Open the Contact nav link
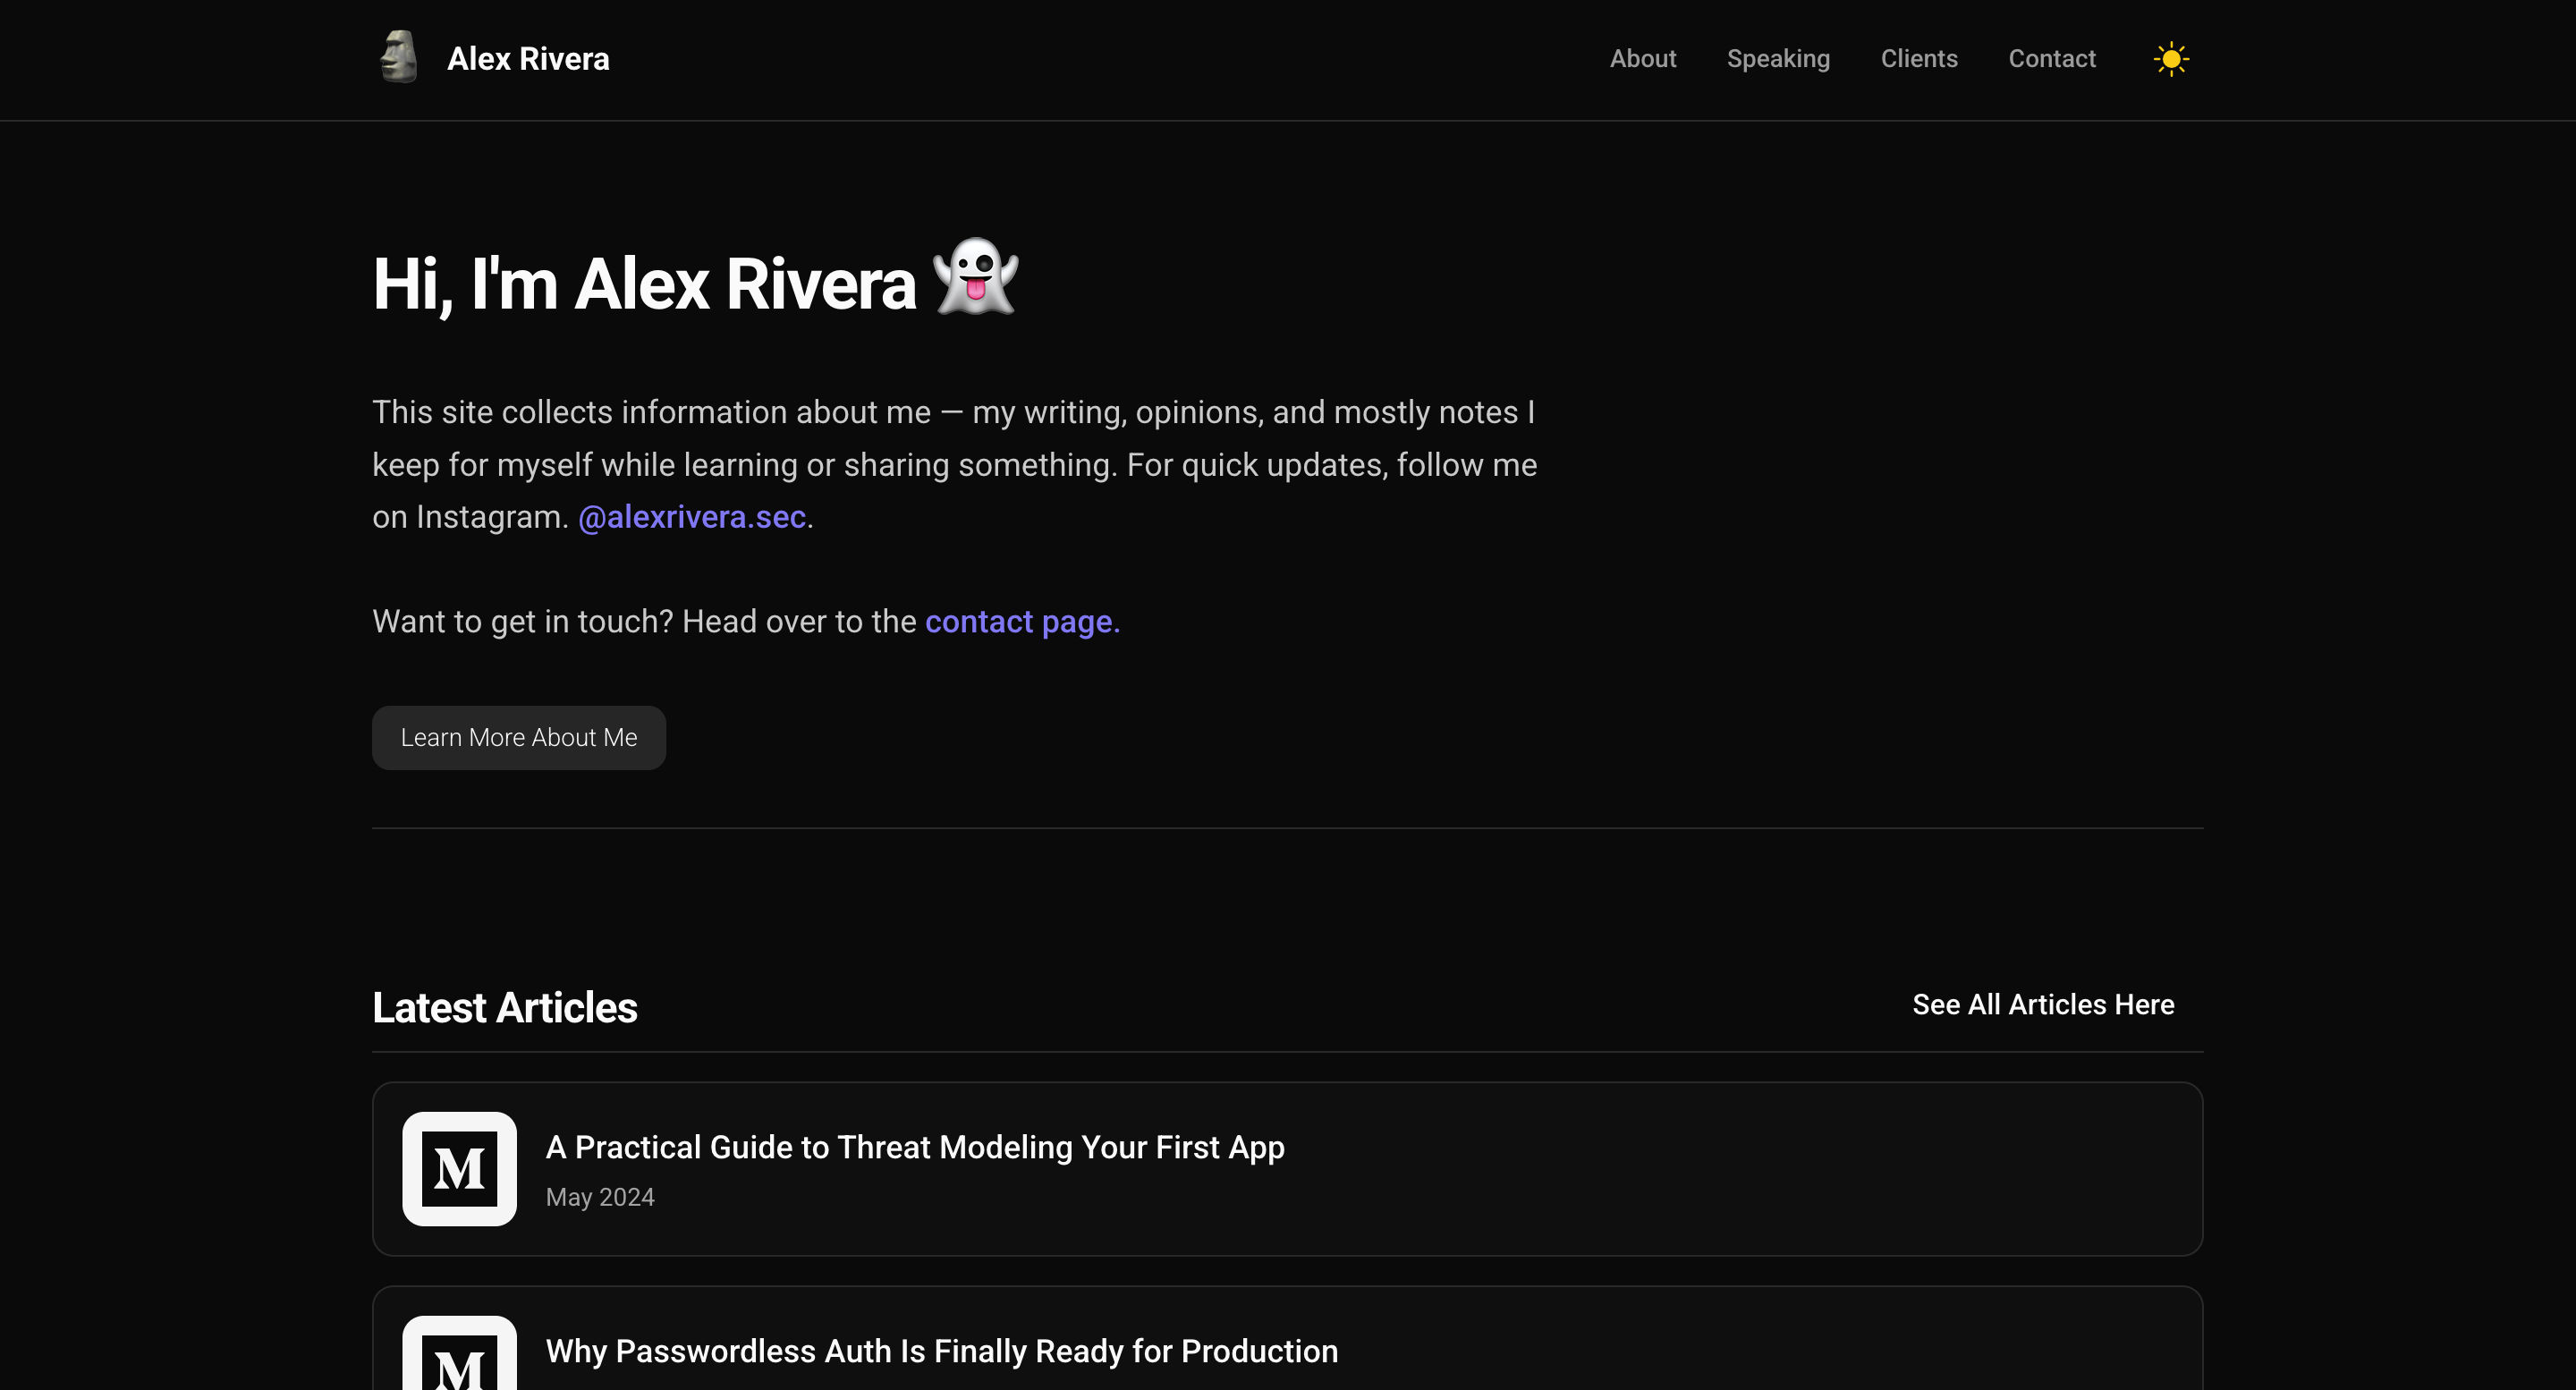Screen dimensions: 2576x1390 click(x=2052, y=59)
